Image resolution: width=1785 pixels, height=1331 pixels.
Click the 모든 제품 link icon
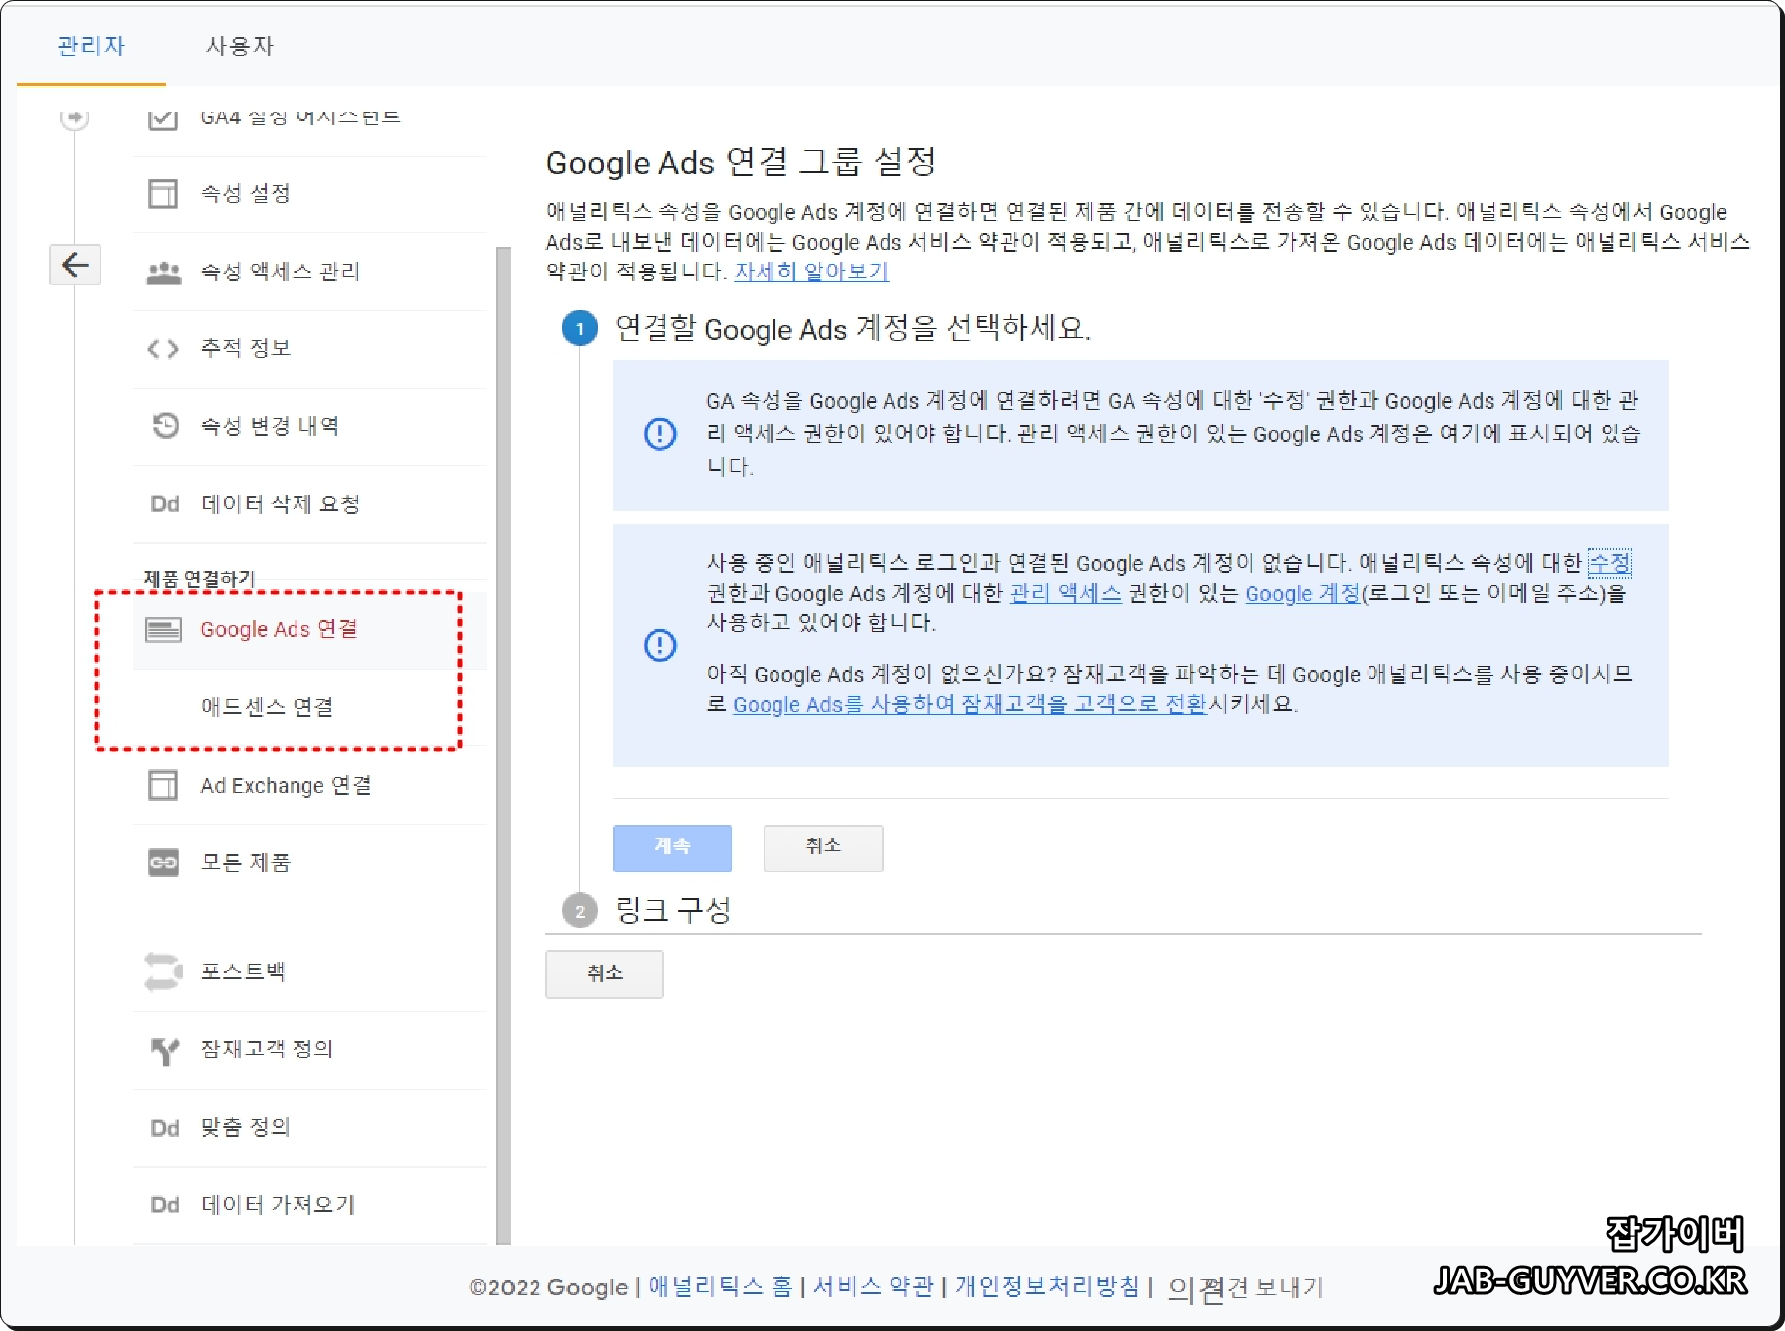164,863
